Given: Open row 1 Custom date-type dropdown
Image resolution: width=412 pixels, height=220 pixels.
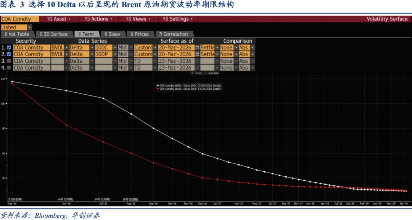Looking at the screenshot, I should pos(155,47).
